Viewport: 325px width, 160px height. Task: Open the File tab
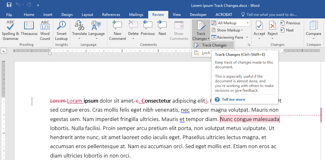9,15
